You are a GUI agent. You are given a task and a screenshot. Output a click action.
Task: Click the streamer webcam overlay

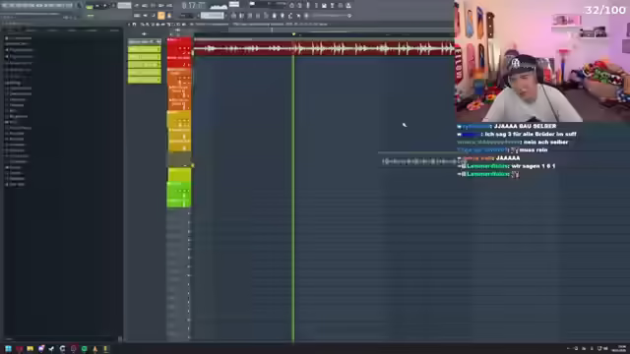(542, 61)
